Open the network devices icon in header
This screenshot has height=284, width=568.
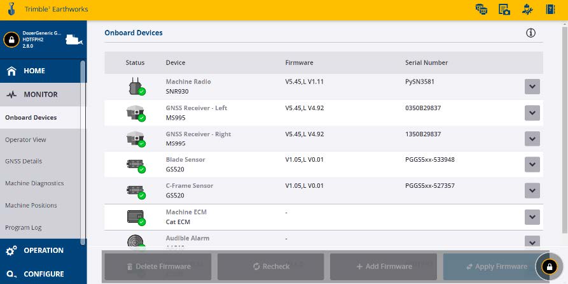pyautogui.click(x=481, y=10)
